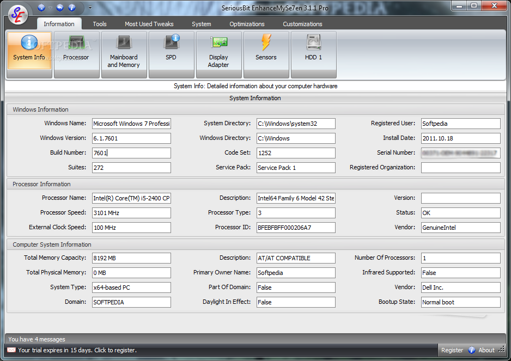Viewport: 511px width, 361px height.
Task: Click the Domain field showing SOFTPEDIA
Action: click(131, 302)
